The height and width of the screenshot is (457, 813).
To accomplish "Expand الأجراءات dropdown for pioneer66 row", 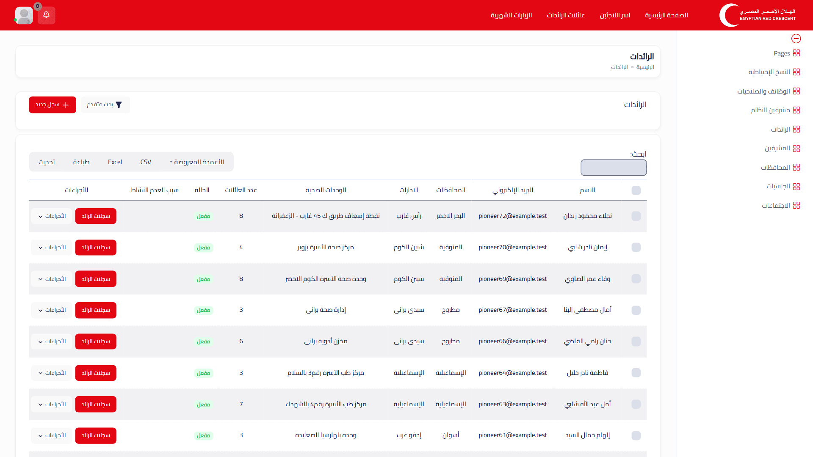I will pos(52,341).
